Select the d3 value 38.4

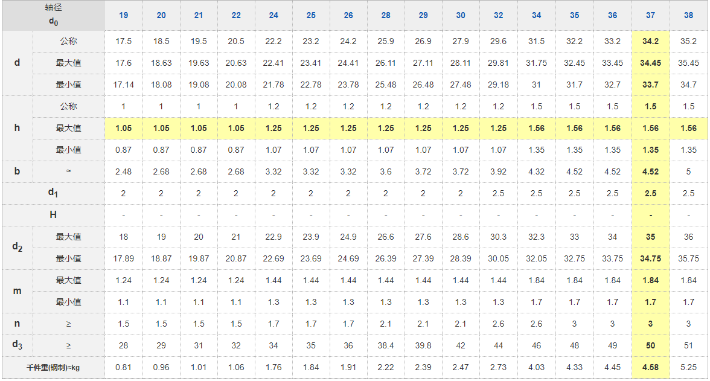click(386, 345)
